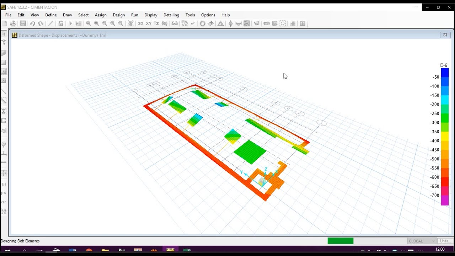
Task: Open the View menu
Action: click(35, 15)
